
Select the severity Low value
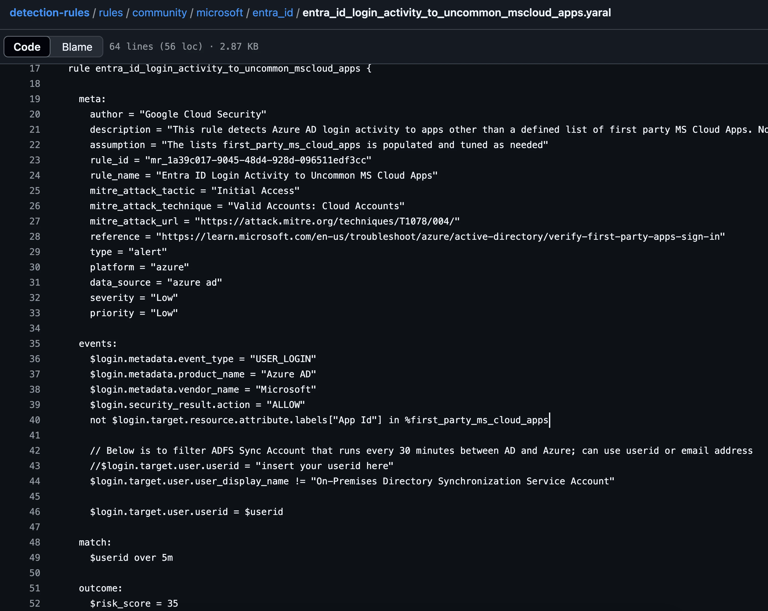pos(164,298)
